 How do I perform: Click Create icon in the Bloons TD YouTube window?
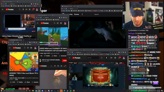(x=28, y=48)
